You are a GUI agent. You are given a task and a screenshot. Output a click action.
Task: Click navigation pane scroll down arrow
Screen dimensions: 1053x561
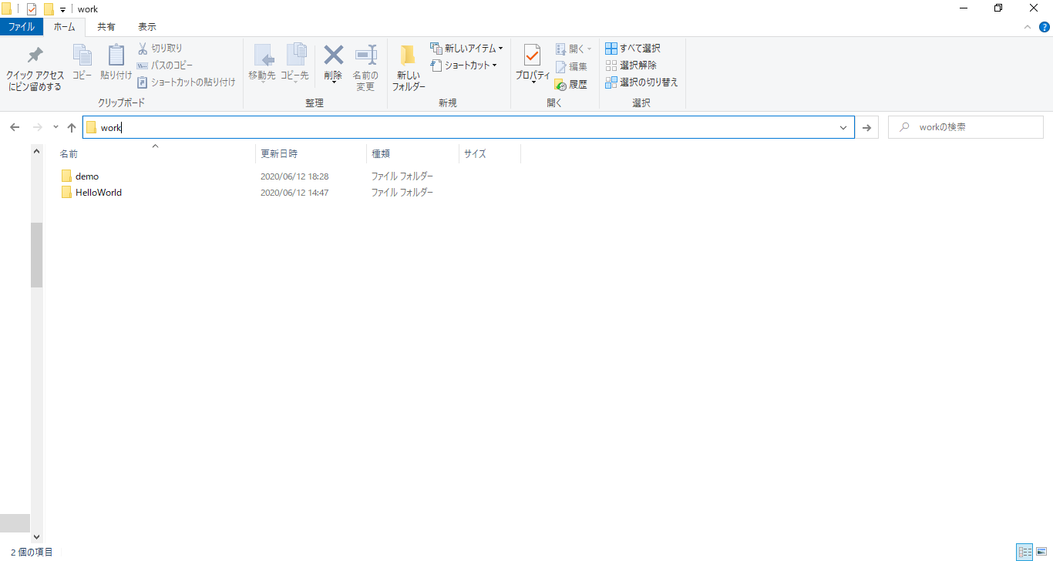[x=36, y=536]
